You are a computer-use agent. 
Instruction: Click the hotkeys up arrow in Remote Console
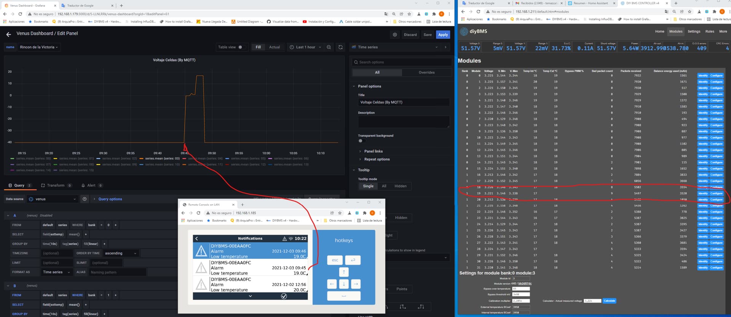click(x=344, y=272)
